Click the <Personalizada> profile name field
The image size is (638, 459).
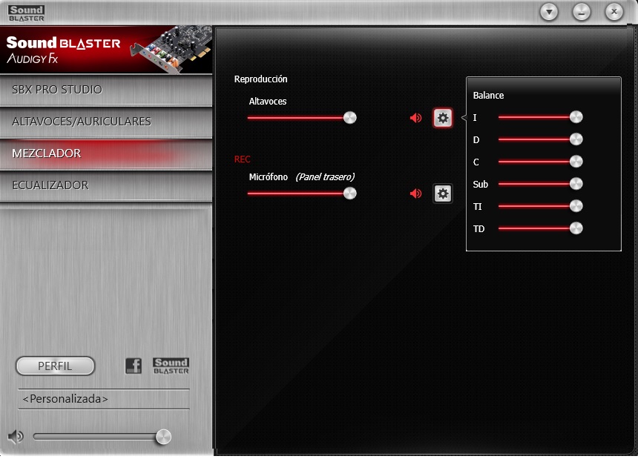click(104, 399)
